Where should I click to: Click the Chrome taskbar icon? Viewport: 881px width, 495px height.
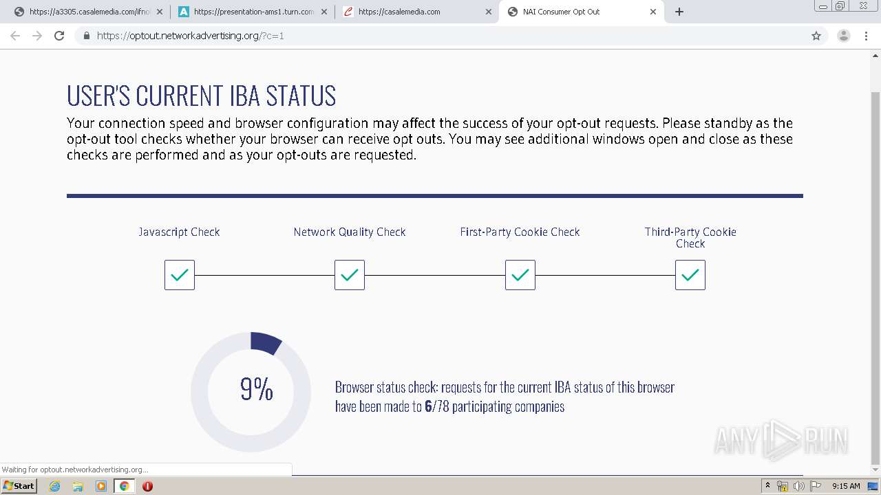click(124, 486)
